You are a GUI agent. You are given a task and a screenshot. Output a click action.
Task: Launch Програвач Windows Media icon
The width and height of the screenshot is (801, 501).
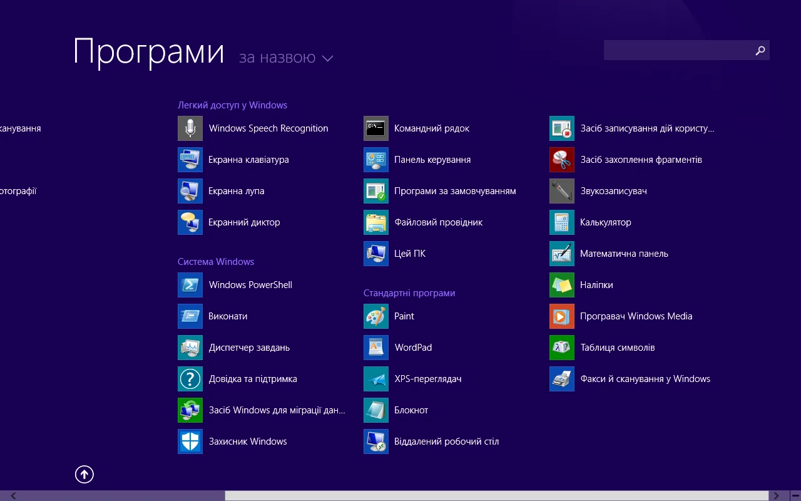[562, 316]
